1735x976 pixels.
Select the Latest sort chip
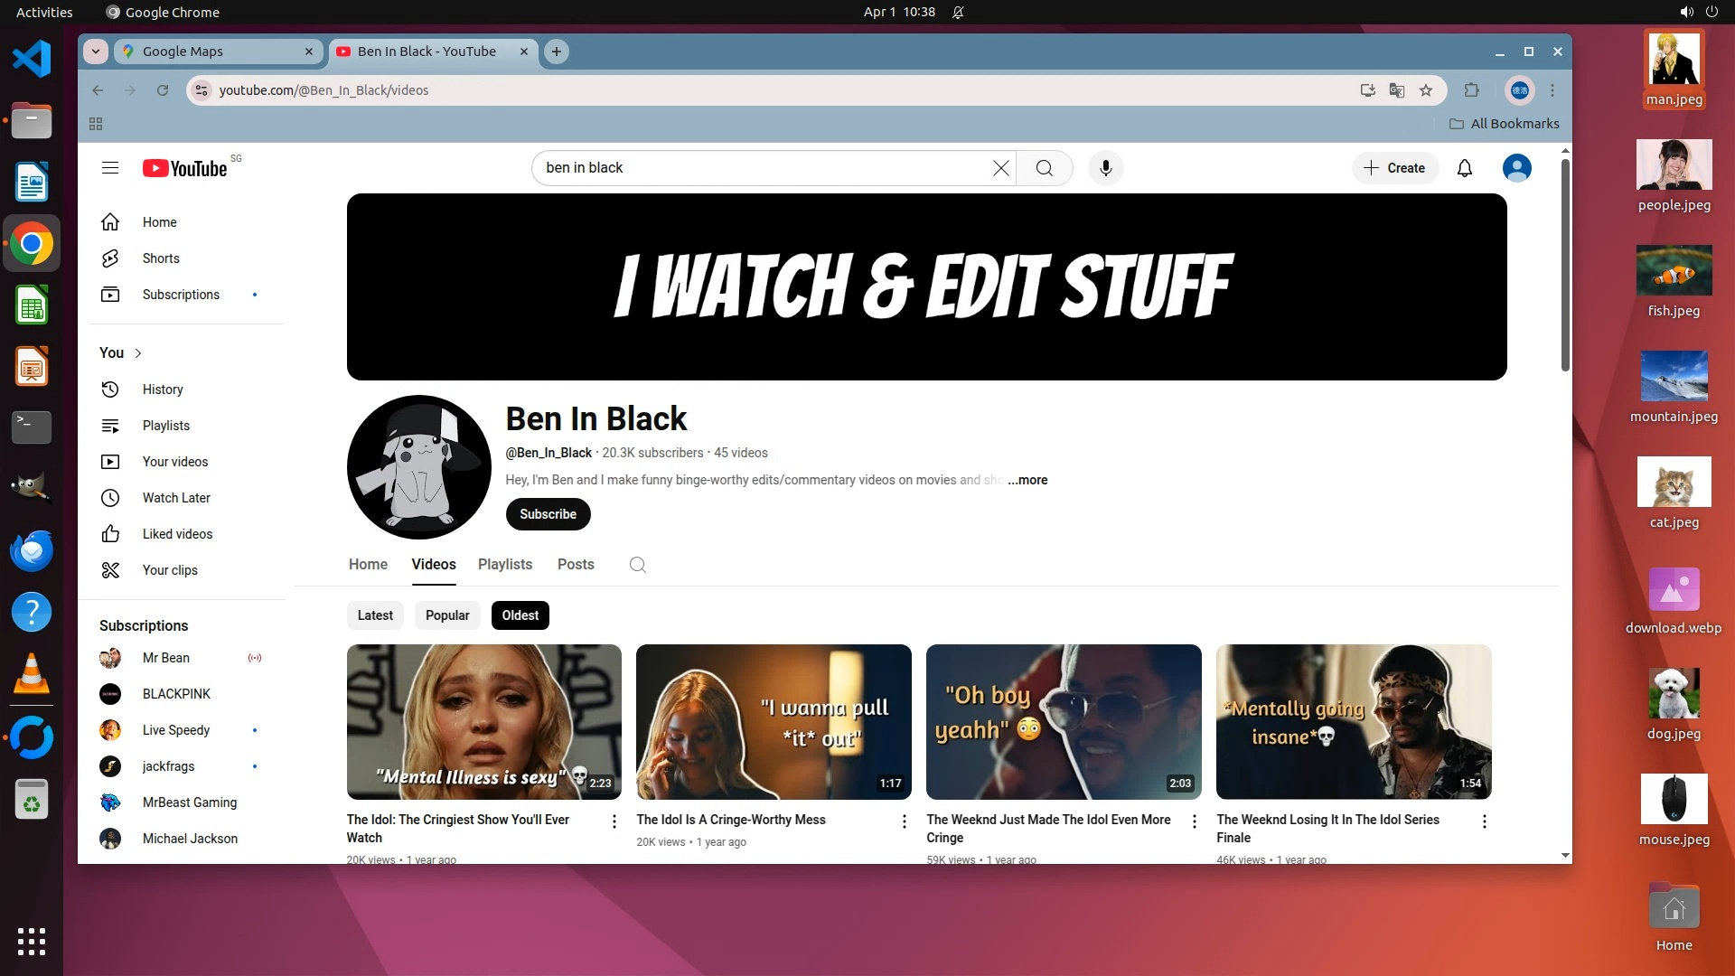pos(375,615)
